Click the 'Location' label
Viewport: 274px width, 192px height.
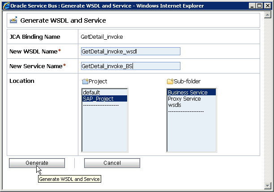[22, 81]
